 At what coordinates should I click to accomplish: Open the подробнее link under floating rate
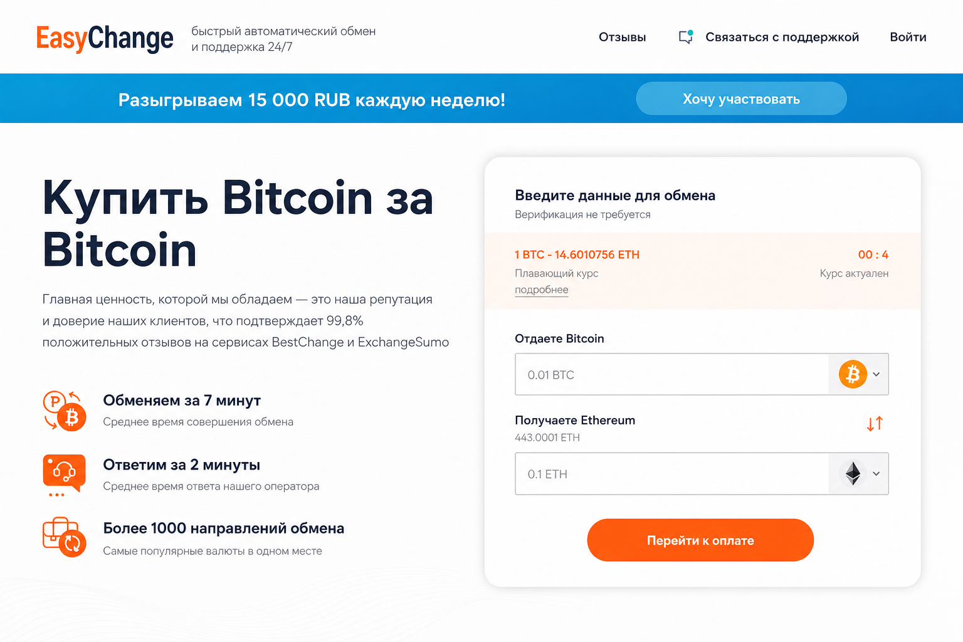542,290
